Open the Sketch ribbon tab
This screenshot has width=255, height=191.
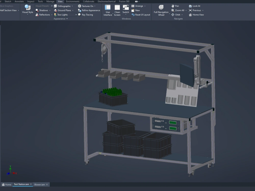8,2
